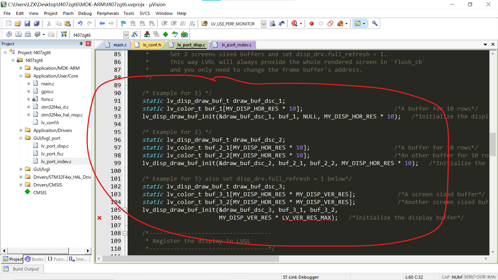
Task: Insert a bookmark with the flag icon
Action: tap(123, 23)
